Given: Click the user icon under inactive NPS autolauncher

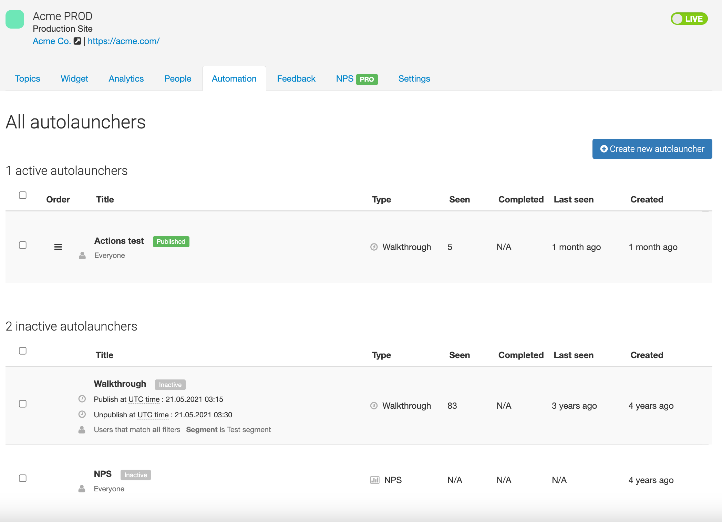Looking at the screenshot, I should click(82, 489).
